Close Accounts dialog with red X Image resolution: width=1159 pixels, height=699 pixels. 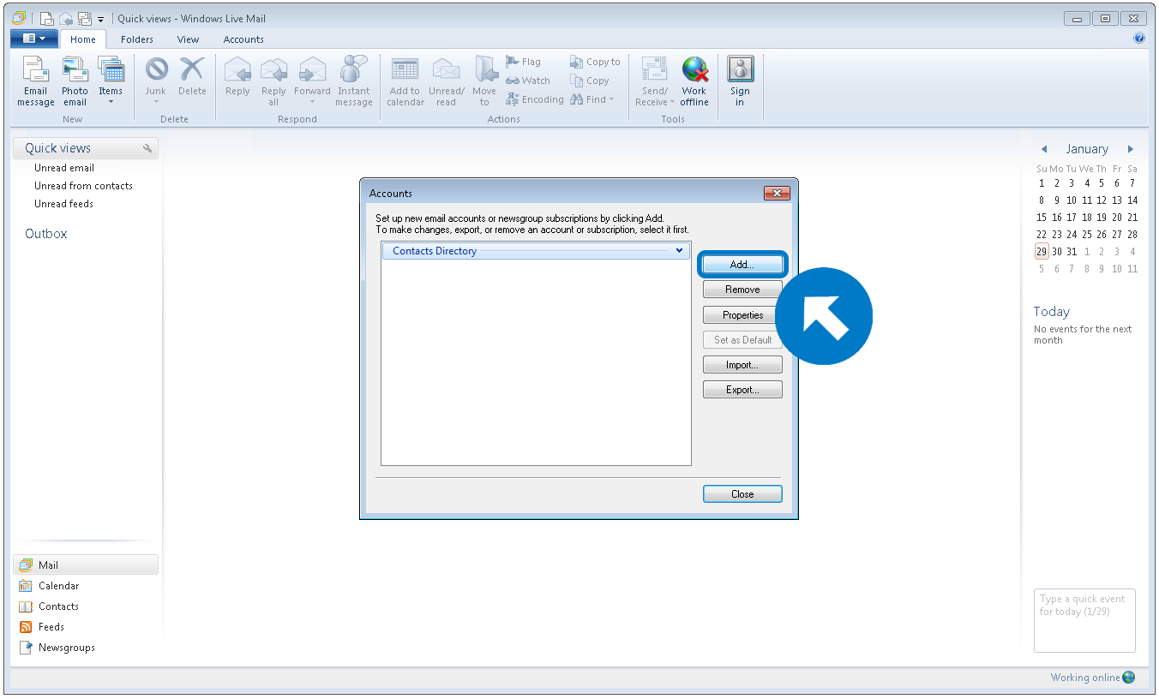pyautogui.click(x=777, y=194)
